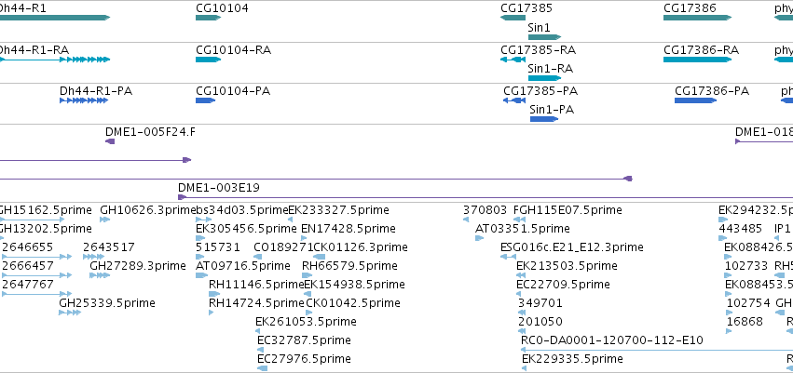Click the 2666457 EST label
This screenshot has height=373, width=793.
28,265
